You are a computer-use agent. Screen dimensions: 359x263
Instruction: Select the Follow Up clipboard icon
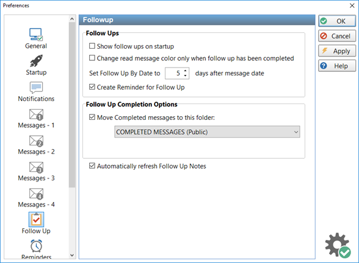[x=36, y=219]
